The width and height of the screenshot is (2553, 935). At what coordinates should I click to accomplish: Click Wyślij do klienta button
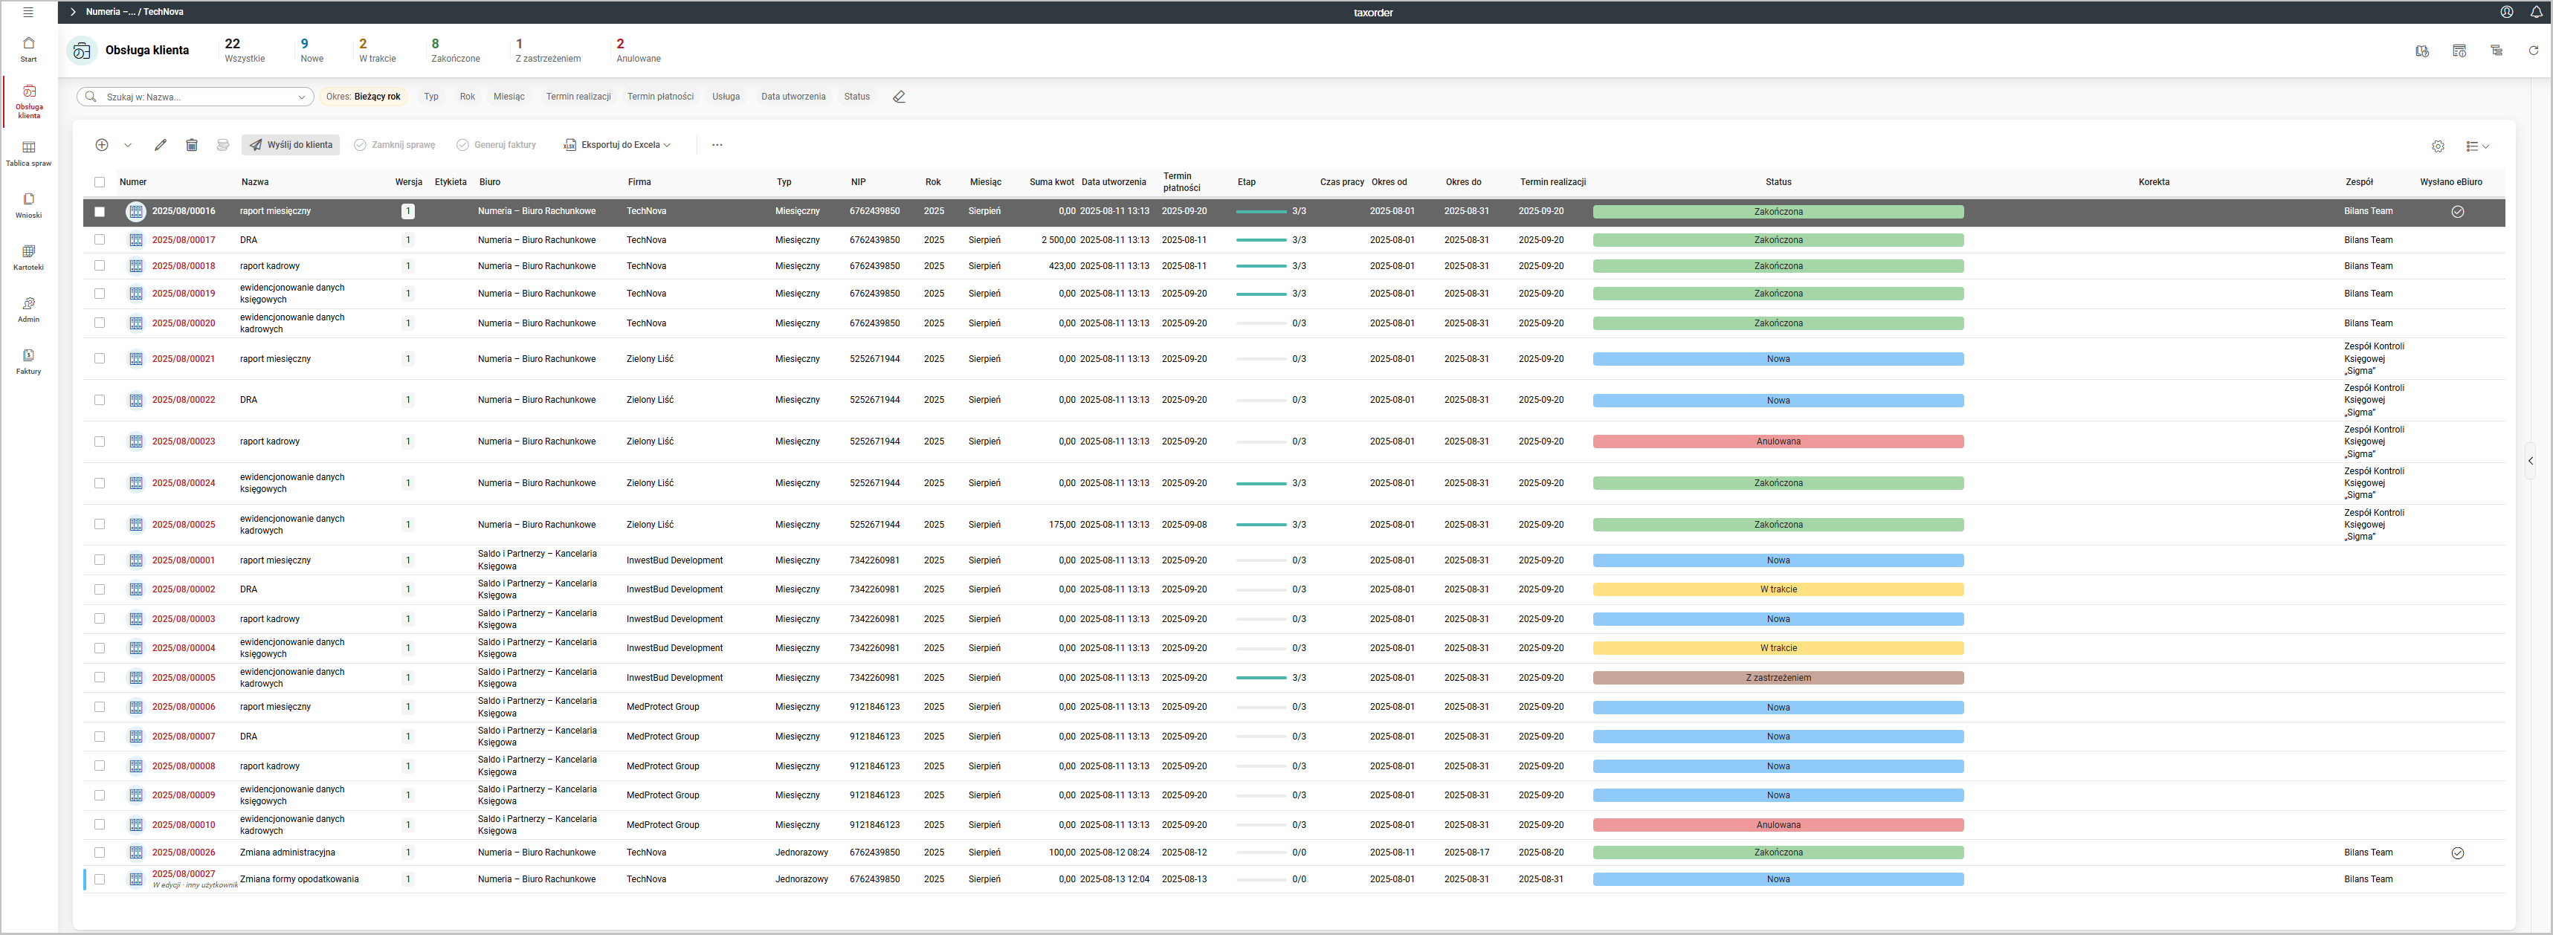coord(291,145)
